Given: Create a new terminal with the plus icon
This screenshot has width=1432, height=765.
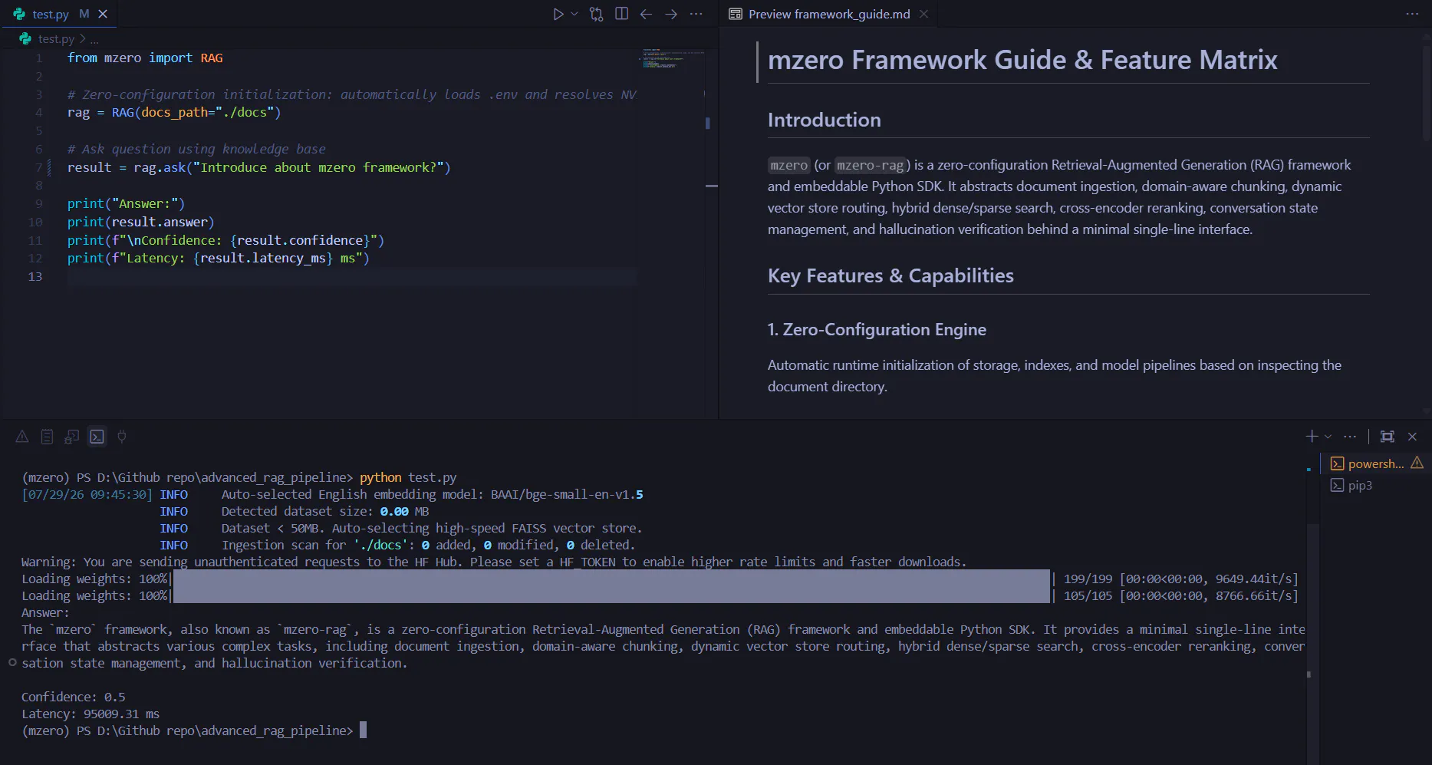Looking at the screenshot, I should click(x=1312, y=437).
